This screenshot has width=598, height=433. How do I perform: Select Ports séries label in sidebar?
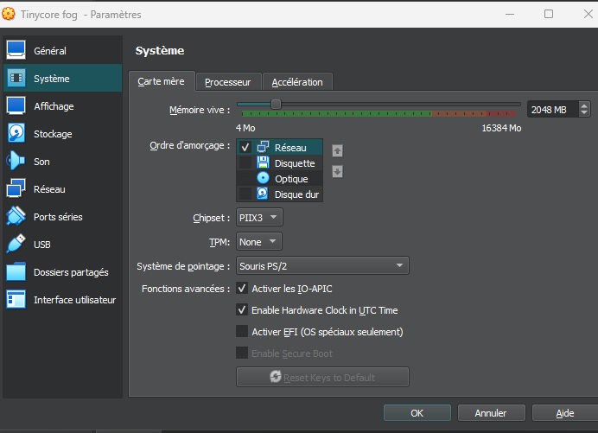pos(58,217)
